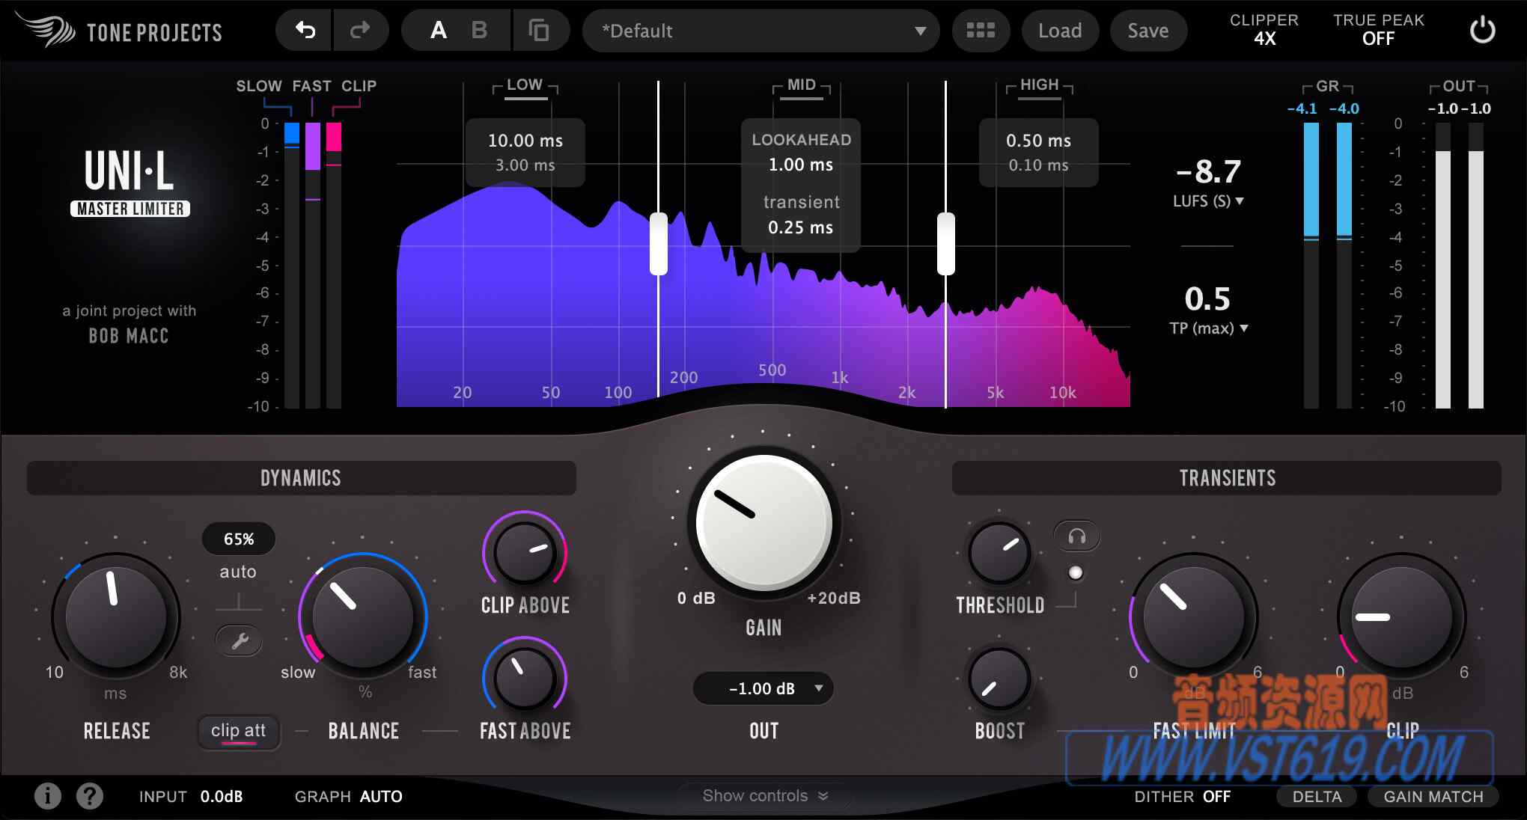Viewport: 1527px width, 820px height.
Task: Click the GR -4.0 peak readout
Action: 1344,108
